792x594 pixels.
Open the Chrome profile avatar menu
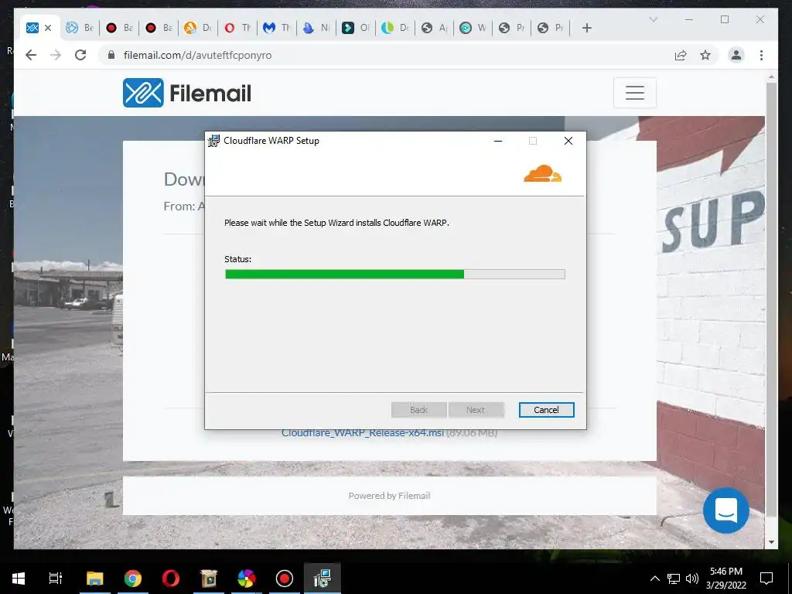(x=736, y=55)
